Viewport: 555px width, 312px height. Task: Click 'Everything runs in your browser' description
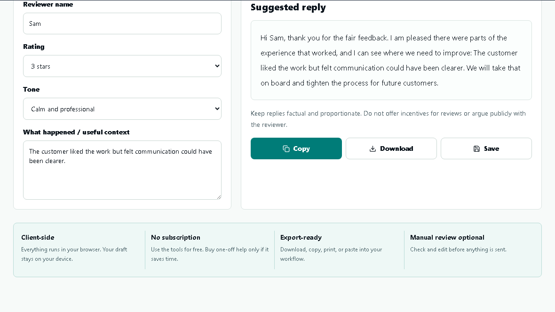74,254
